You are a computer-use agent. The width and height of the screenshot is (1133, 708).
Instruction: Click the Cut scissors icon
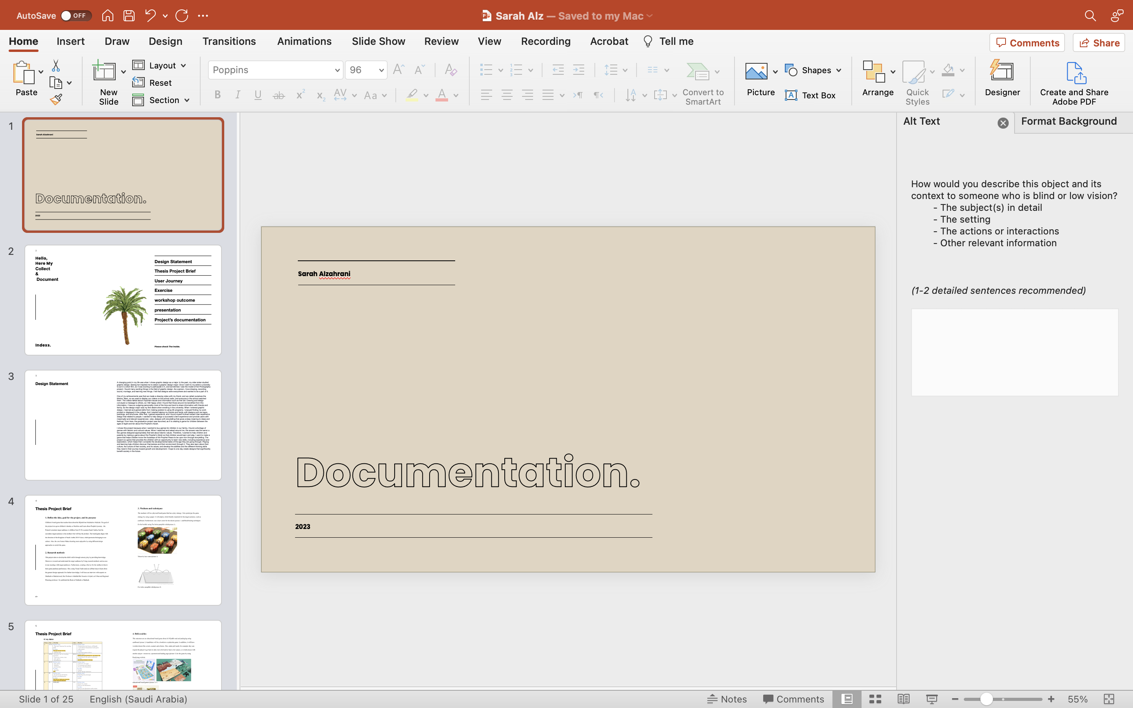(x=56, y=66)
